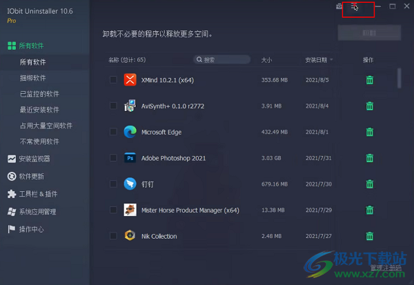Viewport: 414px width, 285px height.
Task: Click the AviSynth+ installer icon
Action: (x=130, y=106)
